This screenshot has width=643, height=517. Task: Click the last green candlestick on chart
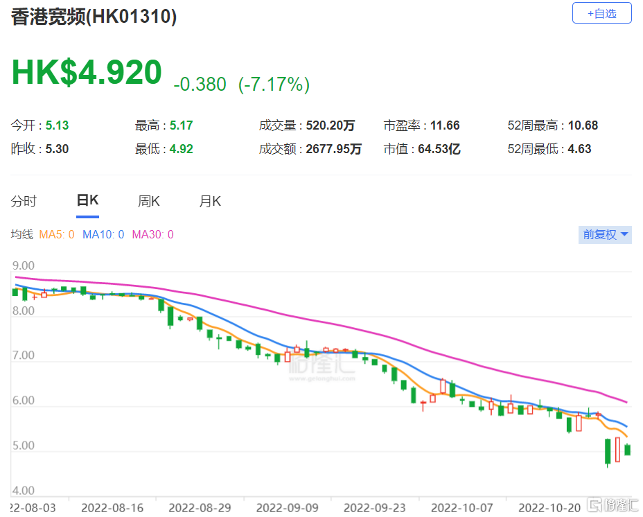click(x=628, y=450)
